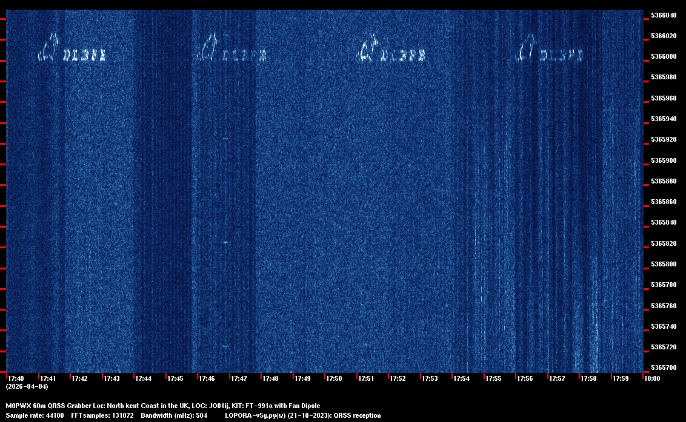
Task: Select the 5365940 frequency label
Action: tap(664, 119)
